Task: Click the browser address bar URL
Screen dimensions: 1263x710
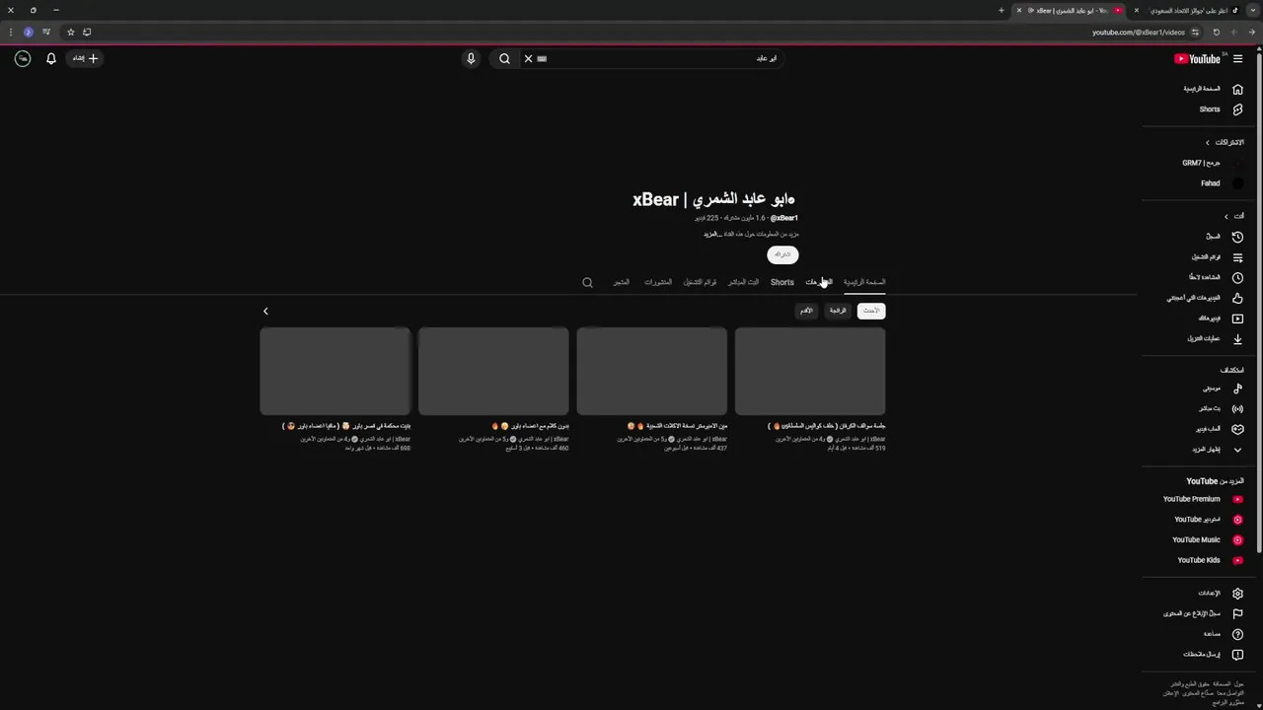Action: tap(1139, 33)
